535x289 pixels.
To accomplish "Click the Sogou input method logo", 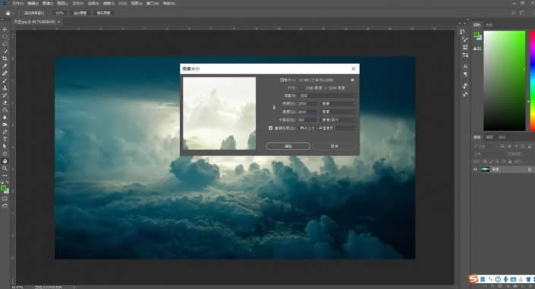I will 474,279.
